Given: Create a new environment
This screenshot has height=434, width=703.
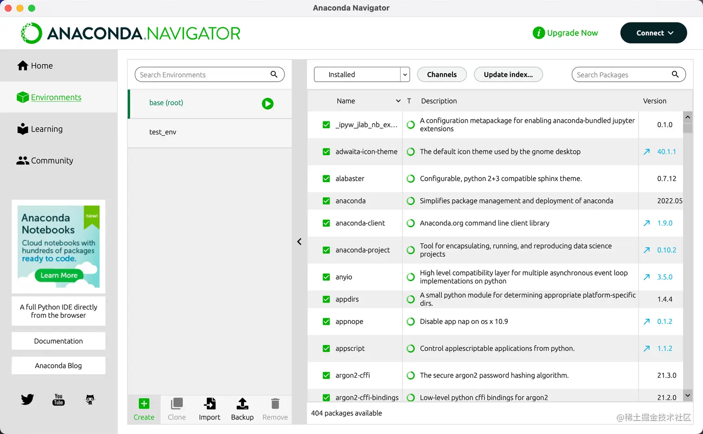Looking at the screenshot, I should point(144,409).
